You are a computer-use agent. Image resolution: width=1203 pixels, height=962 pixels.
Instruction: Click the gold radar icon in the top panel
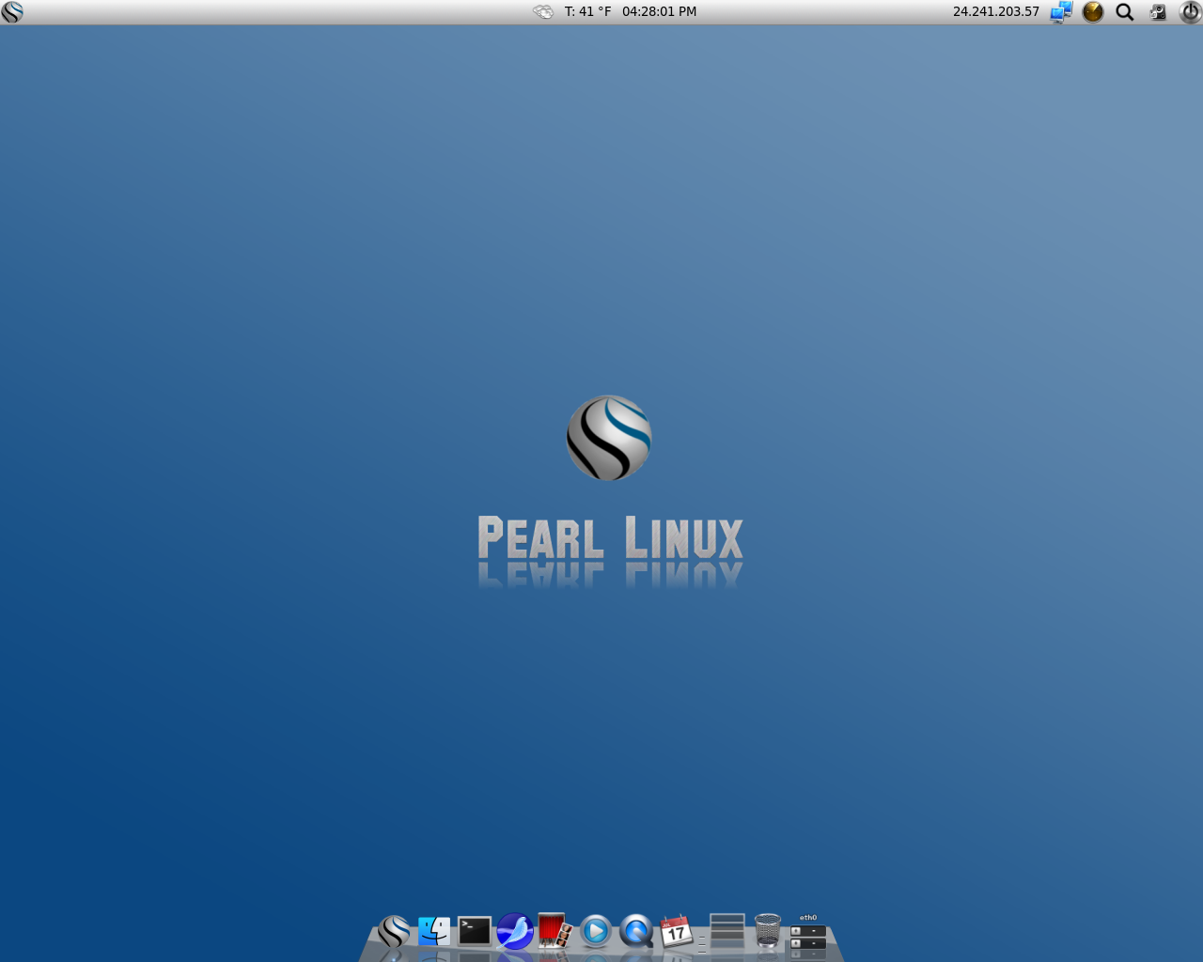(x=1092, y=11)
